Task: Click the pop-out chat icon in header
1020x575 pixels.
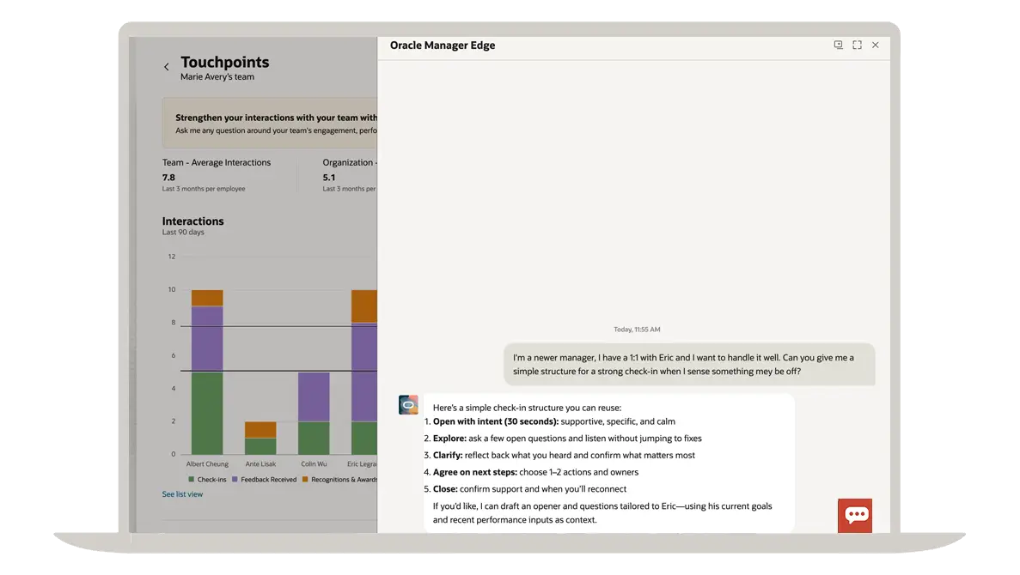Action: [x=838, y=45]
